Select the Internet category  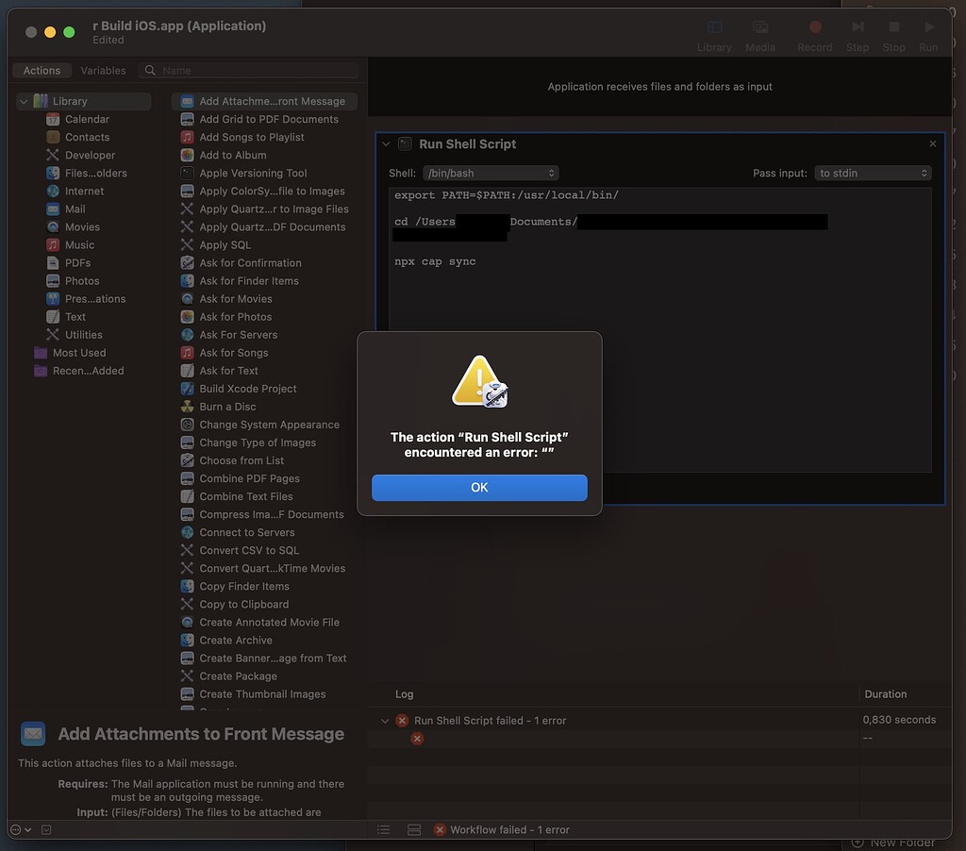point(84,191)
